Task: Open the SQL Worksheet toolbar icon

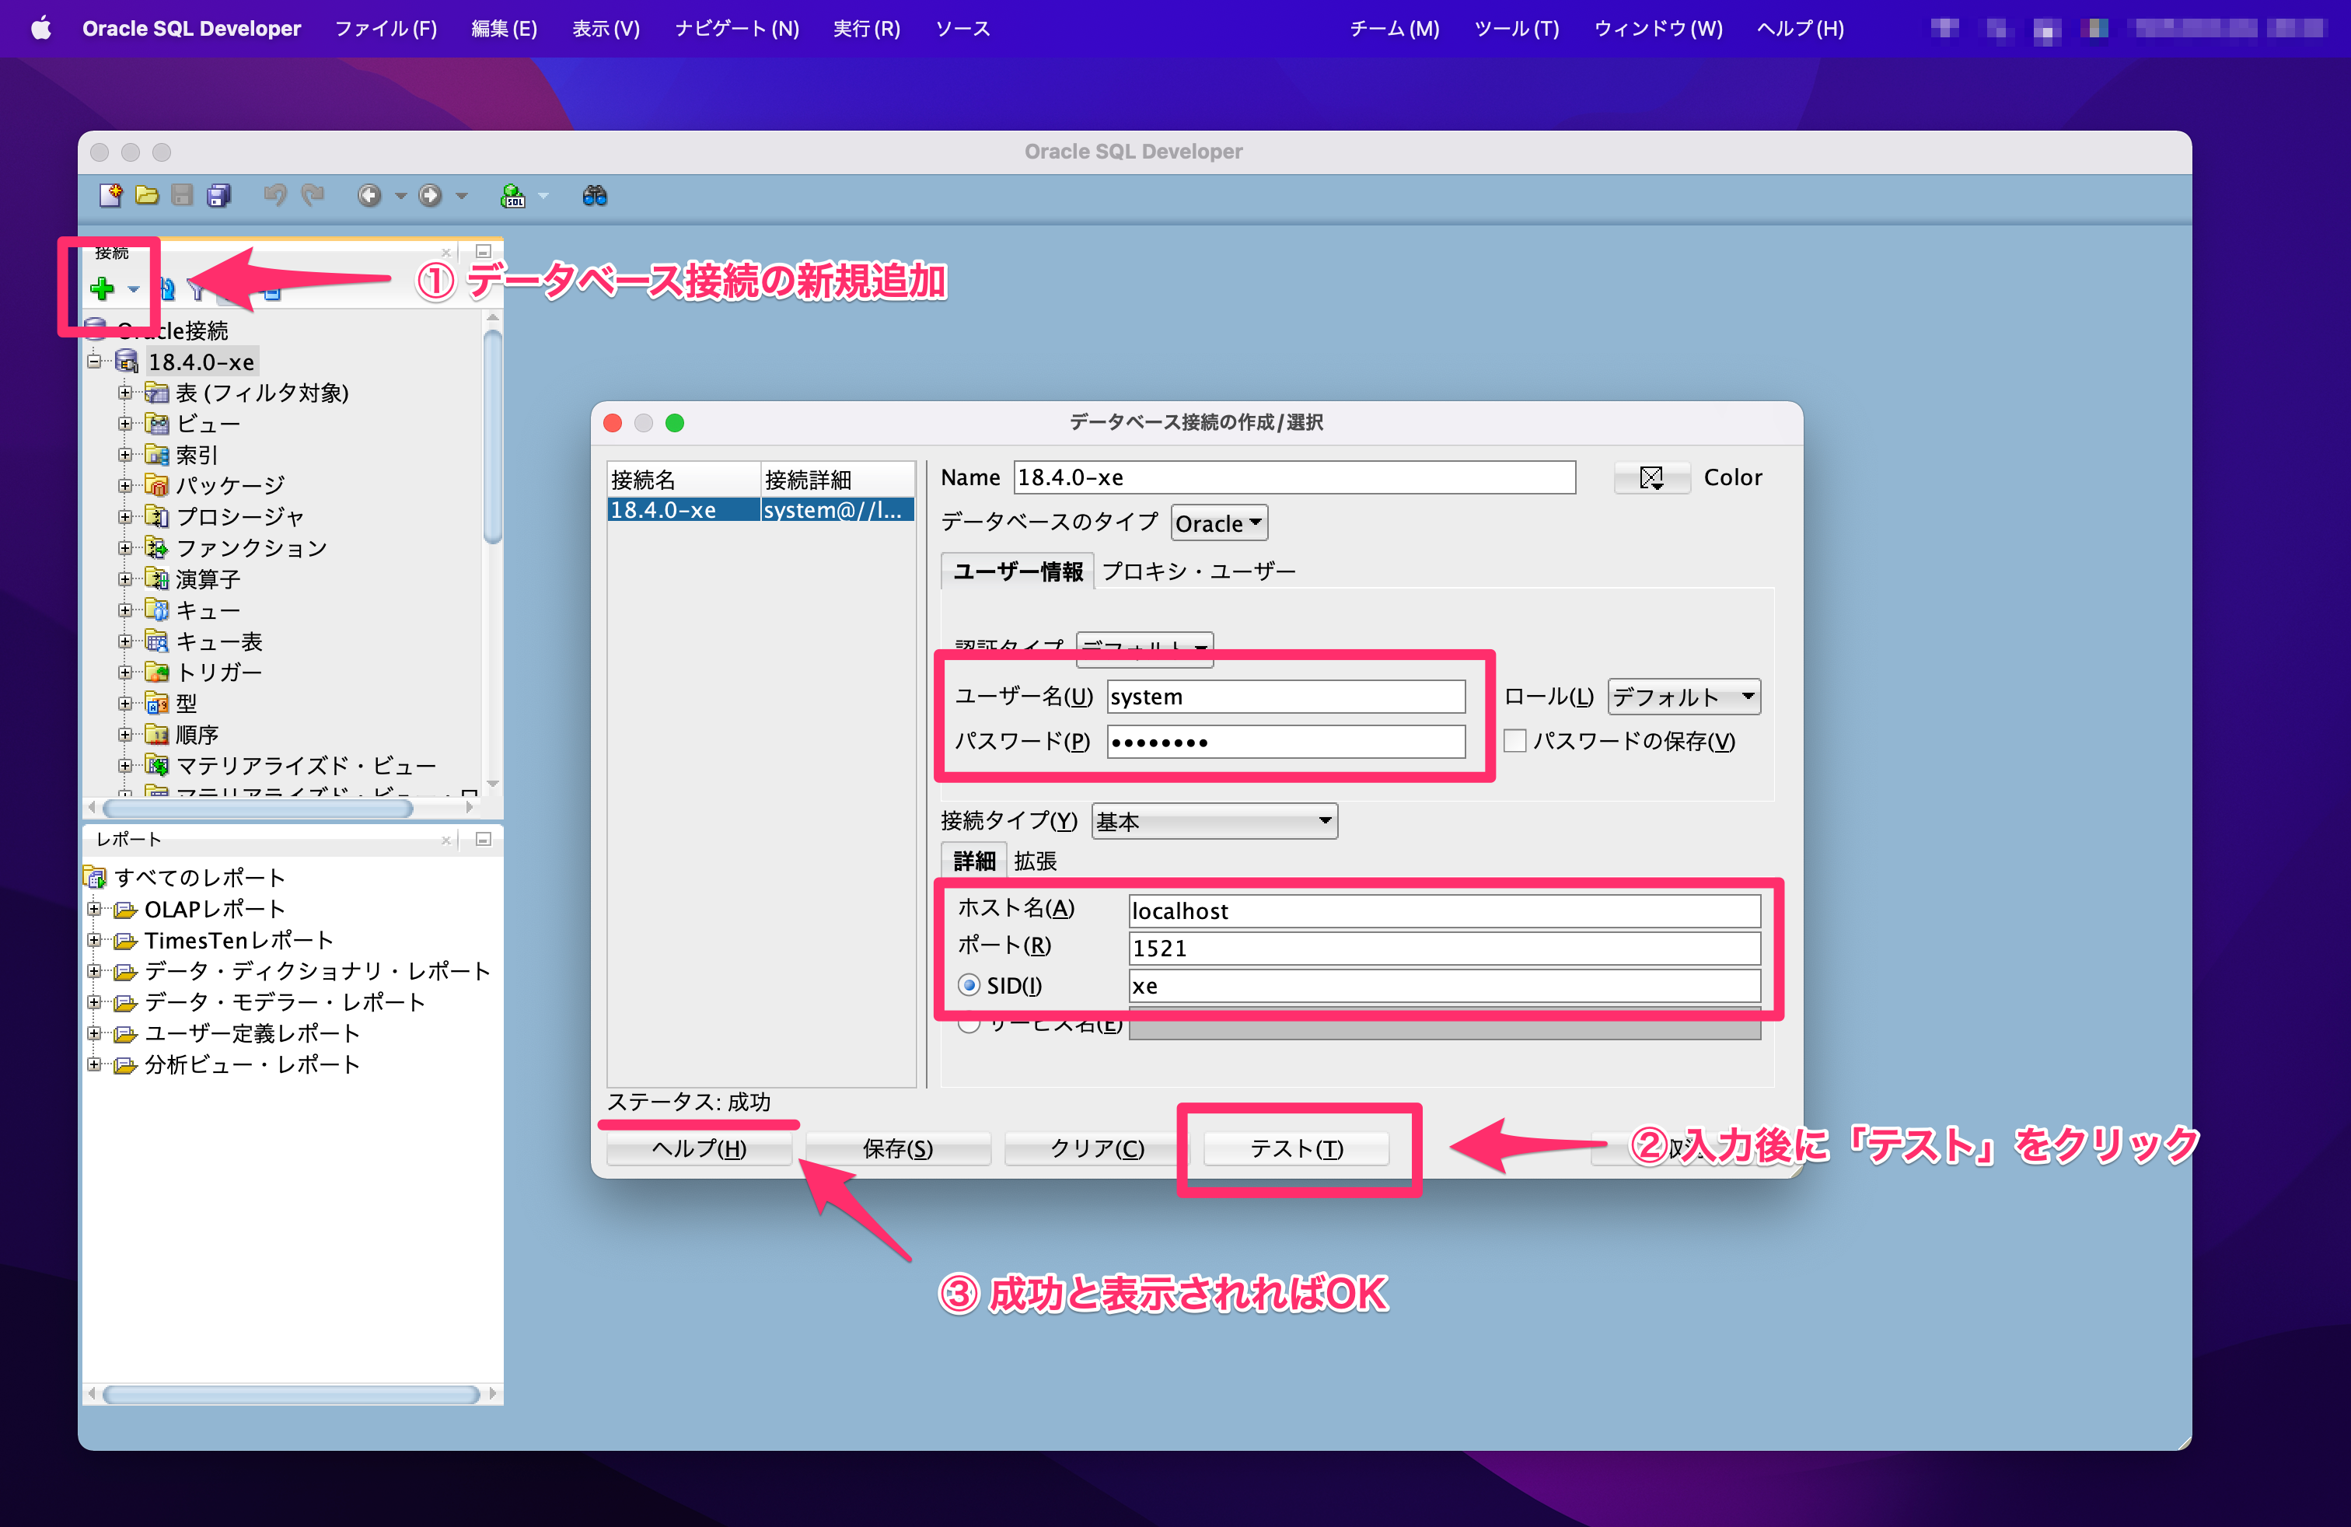Action: tap(512, 196)
